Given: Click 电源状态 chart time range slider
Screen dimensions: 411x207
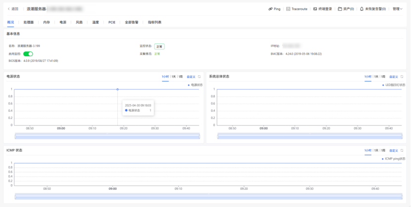Looking at the screenshot, I should [107, 136].
